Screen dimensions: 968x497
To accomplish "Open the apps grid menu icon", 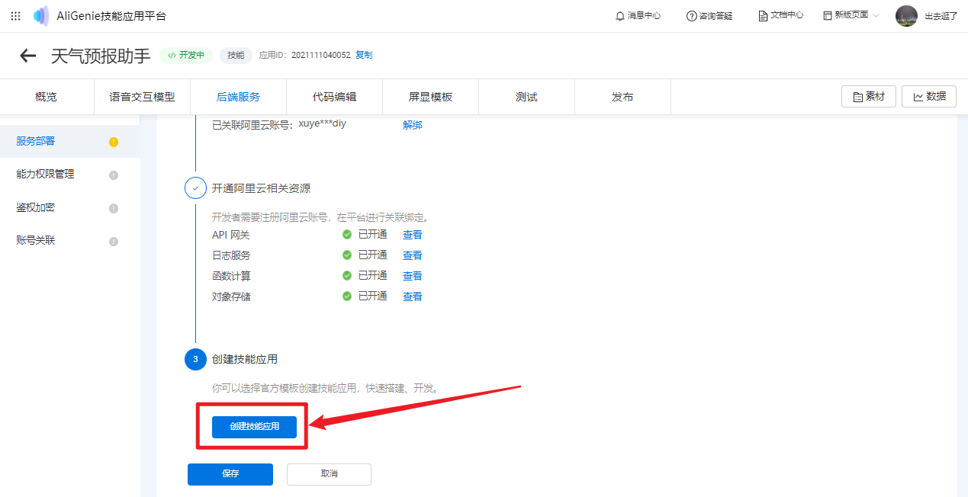I will [x=15, y=16].
